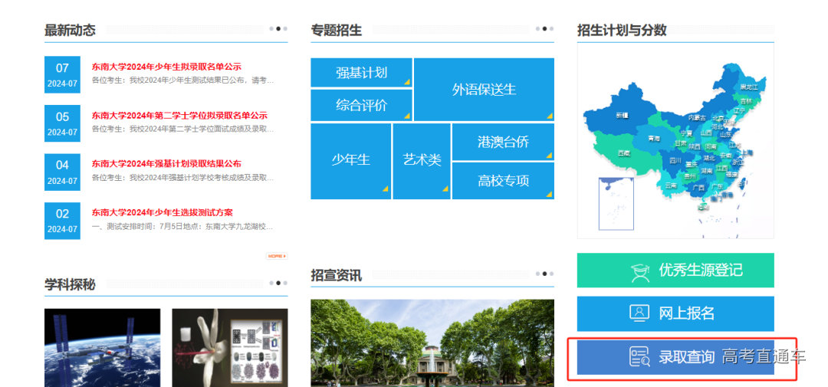Click the search-document icon beside 录取查询

(x=639, y=356)
